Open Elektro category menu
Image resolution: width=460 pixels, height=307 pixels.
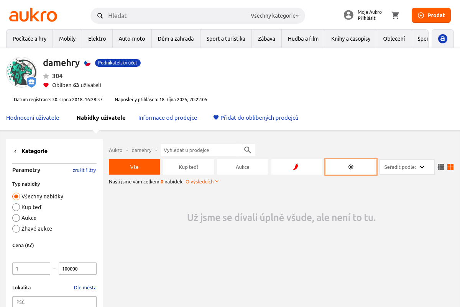pyautogui.click(x=97, y=39)
